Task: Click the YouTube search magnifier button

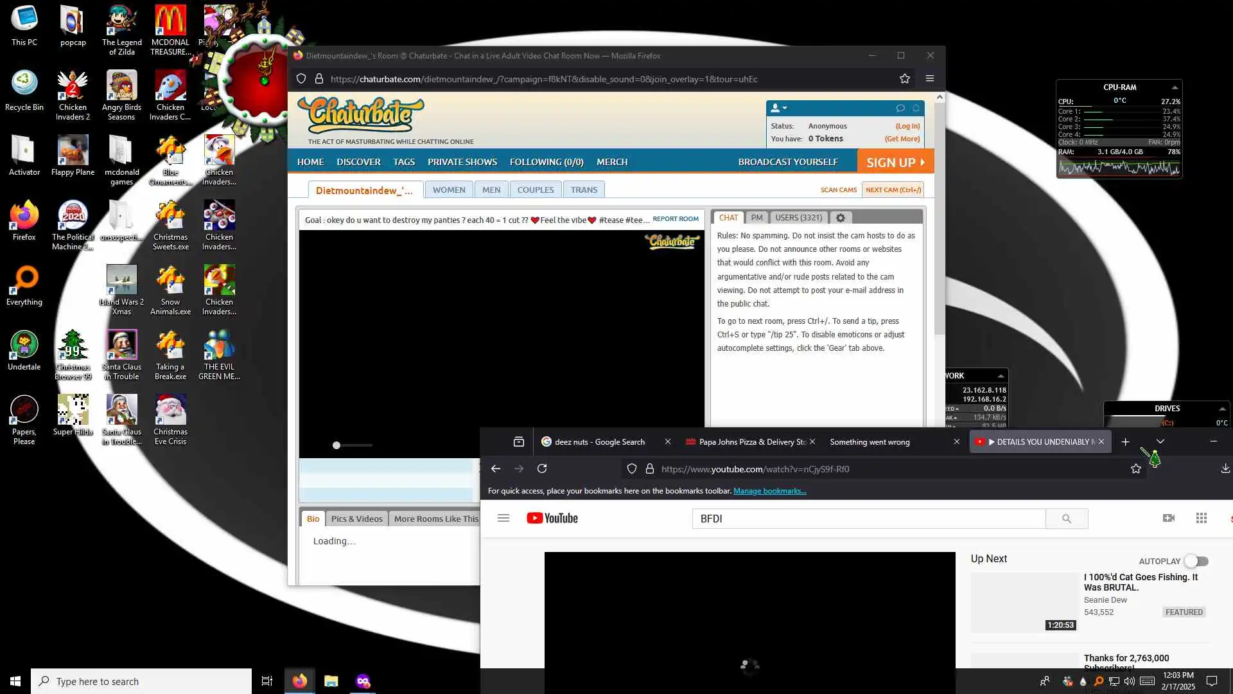Action: [1066, 519]
